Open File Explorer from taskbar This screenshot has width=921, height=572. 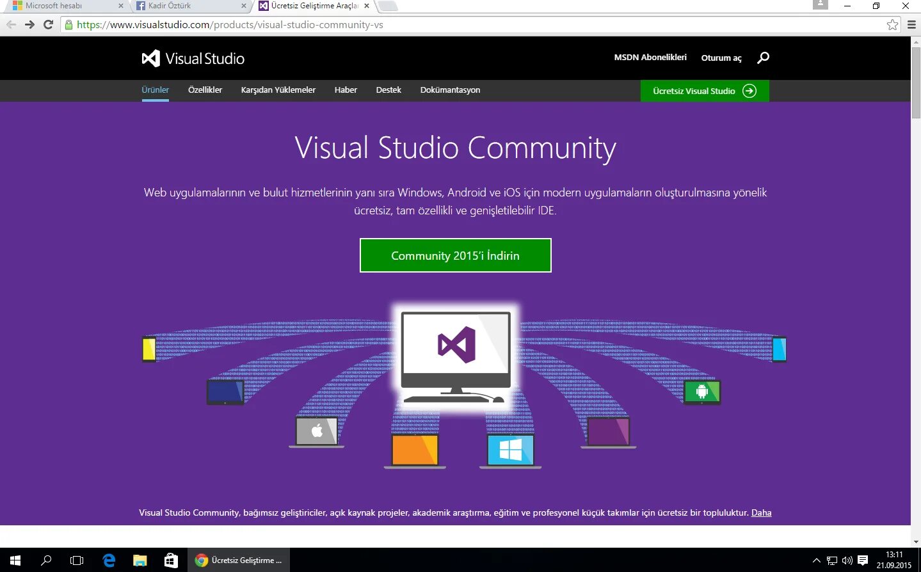tap(140, 560)
